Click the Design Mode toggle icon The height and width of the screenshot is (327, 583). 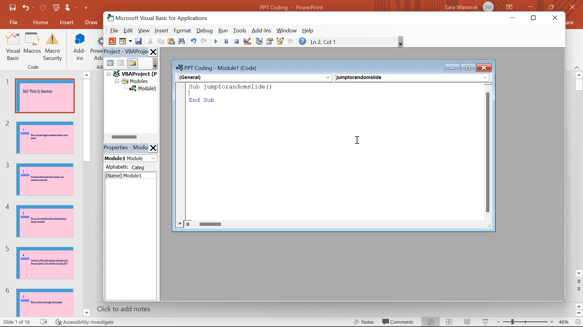[247, 41]
